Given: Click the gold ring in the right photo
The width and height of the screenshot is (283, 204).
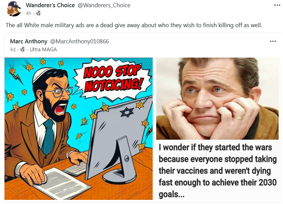Looking at the screenshot, I should 238,117.
